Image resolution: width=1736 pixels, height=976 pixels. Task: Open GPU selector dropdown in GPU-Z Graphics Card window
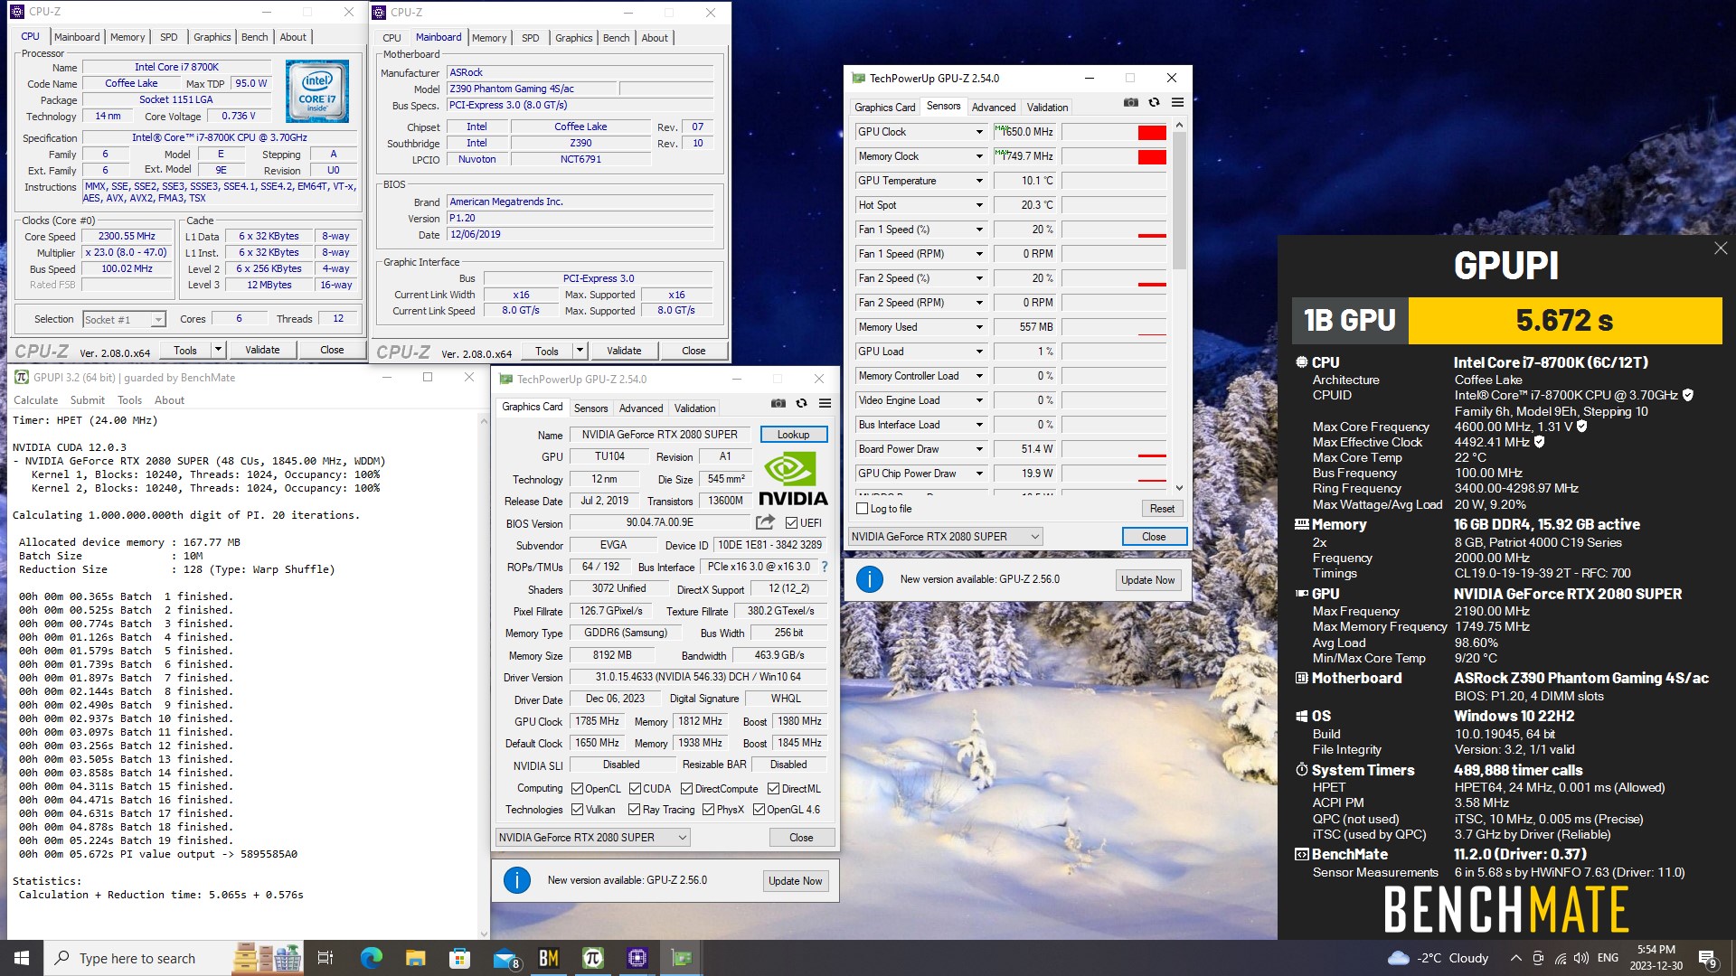(592, 838)
